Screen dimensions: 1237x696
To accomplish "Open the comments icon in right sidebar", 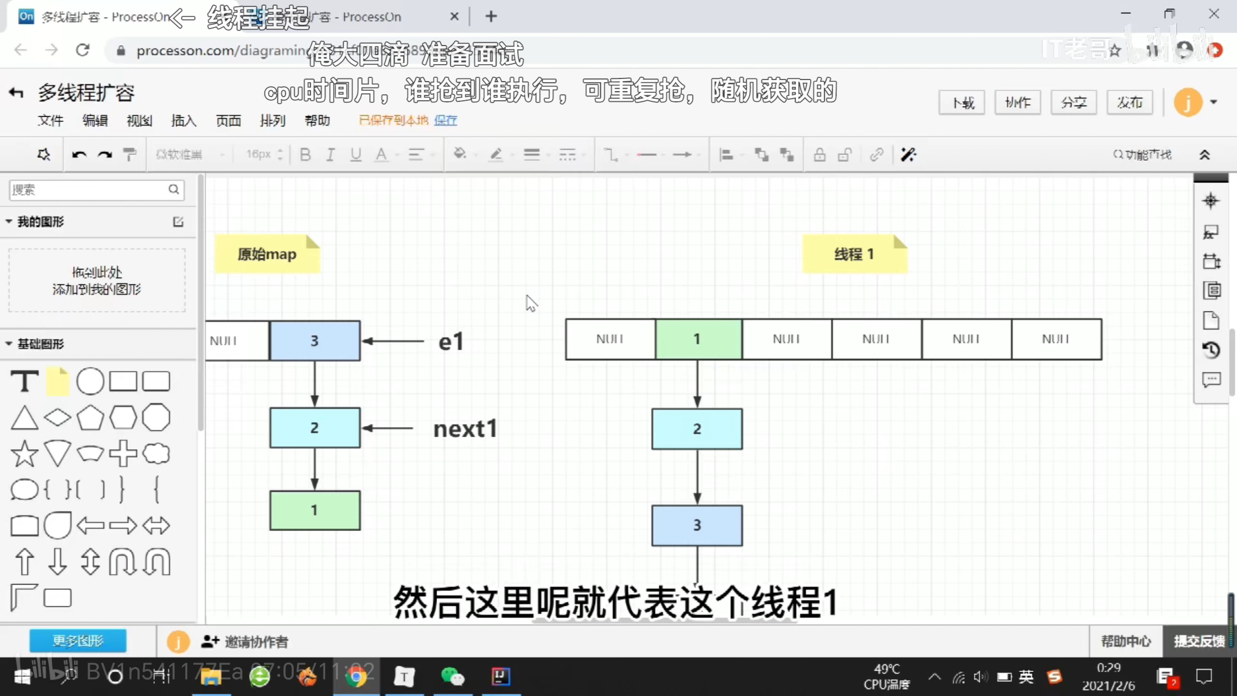I will tap(1211, 380).
